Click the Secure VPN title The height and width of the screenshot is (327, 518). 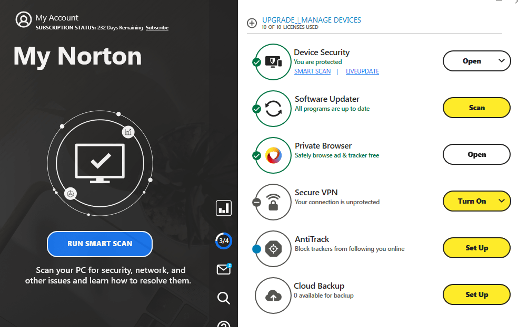pos(316,193)
